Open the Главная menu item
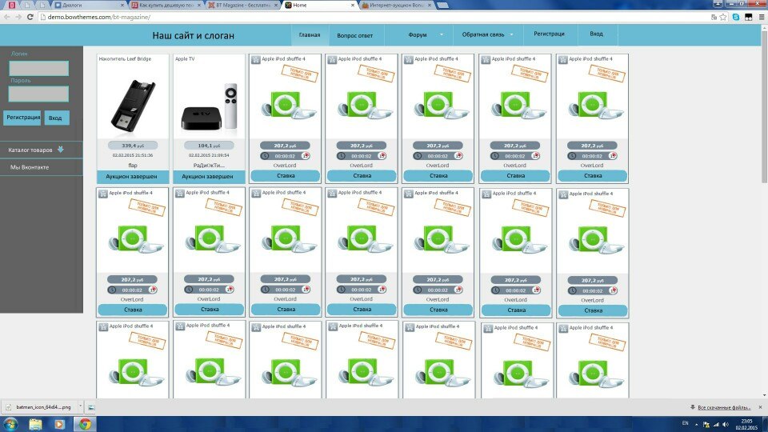The height and width of the screenshot is (432, 768). [x=310, y=34]
